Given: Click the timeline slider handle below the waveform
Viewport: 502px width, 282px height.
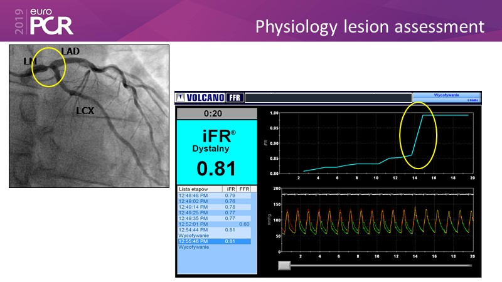Looking at the screenshot, I should pos(284,266).
